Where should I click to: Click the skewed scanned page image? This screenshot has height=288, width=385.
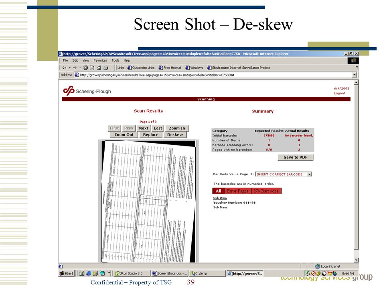pos(148,201)
